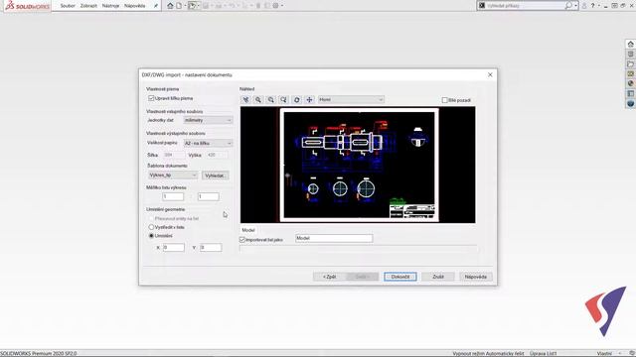Open Custom Properties tab in task pane

pyautogui.click(x=630, y=93)
